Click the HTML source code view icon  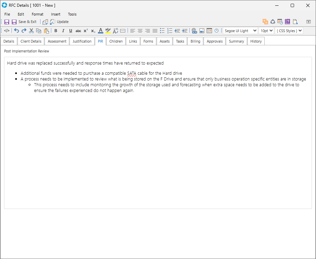(x=7, y=31)
